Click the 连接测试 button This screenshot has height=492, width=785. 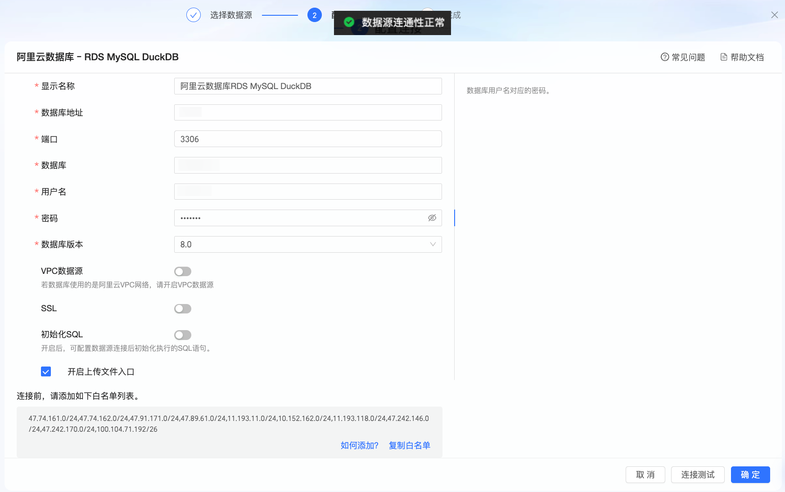[x=698, y=474]
